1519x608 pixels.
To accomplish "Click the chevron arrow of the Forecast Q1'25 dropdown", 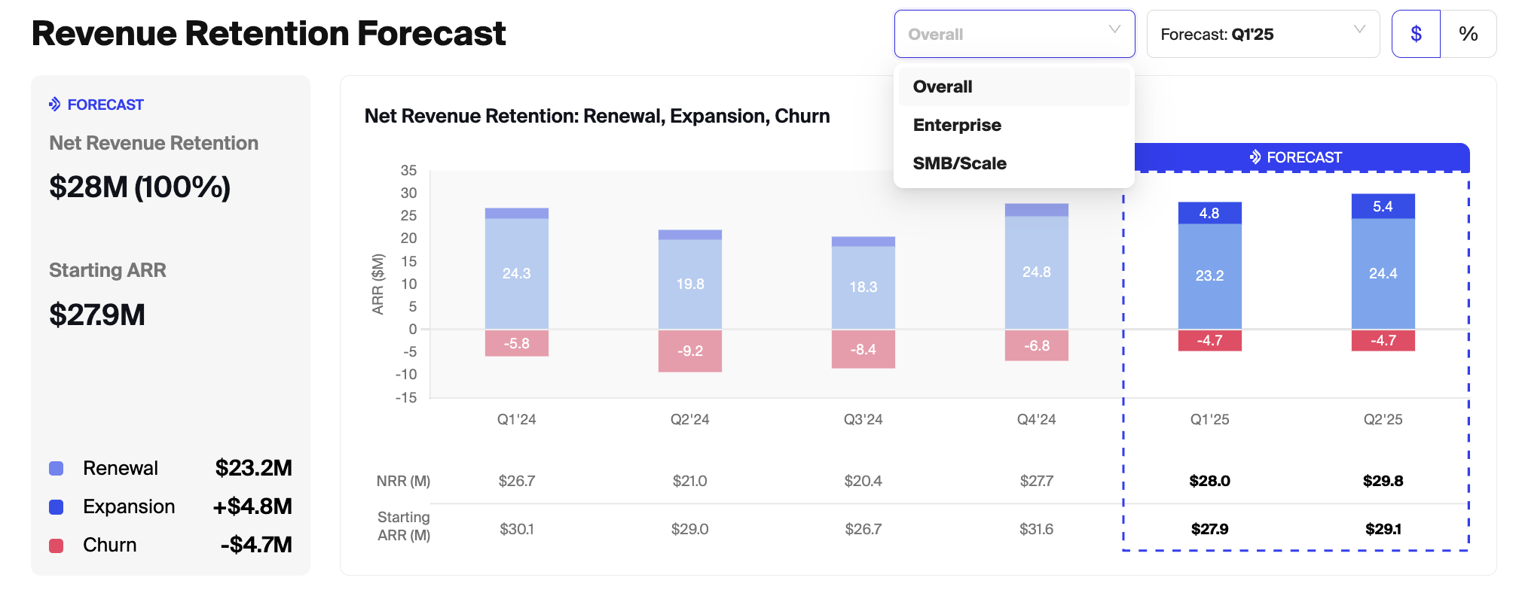I will point(1359,30).
